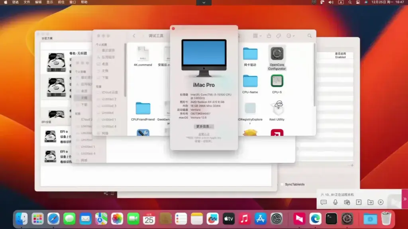Open OpenCore Configurator app in Finder

(x=277, y=54)
